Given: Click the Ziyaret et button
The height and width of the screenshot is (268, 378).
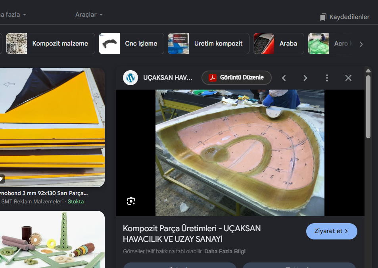Looking at the screenshot, I should click(x=332, y=231).
